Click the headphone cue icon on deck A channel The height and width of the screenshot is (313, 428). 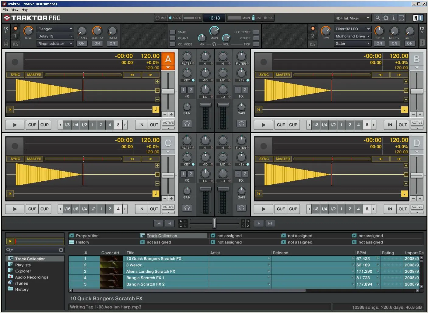click(x=187, y=123)
